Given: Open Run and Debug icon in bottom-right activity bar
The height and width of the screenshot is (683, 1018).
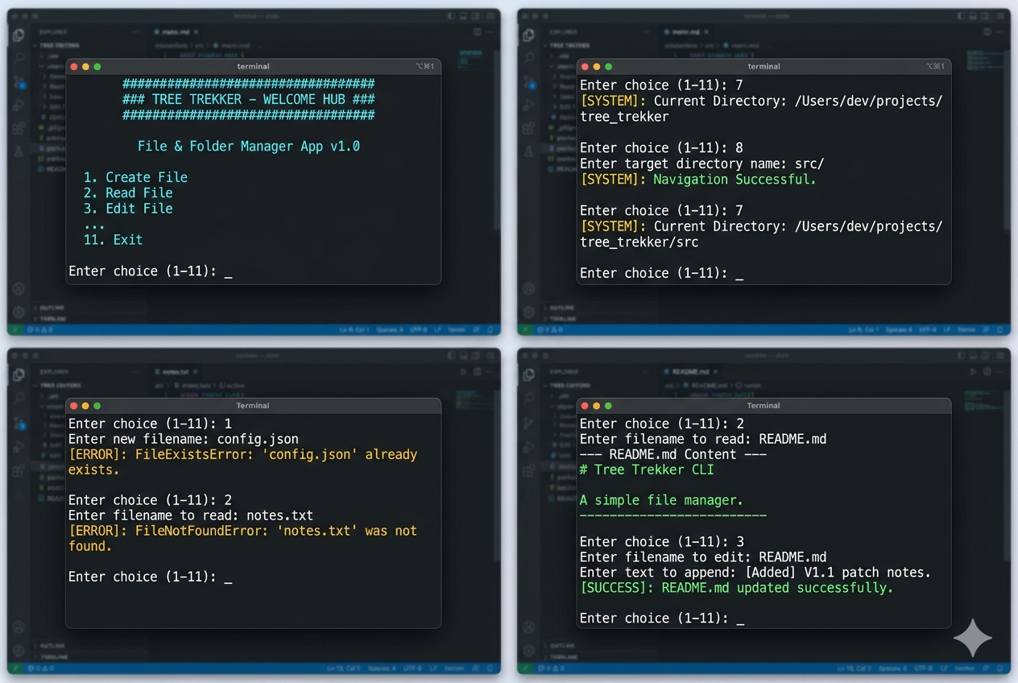Looking at the screenshot, I should [529, 447].
